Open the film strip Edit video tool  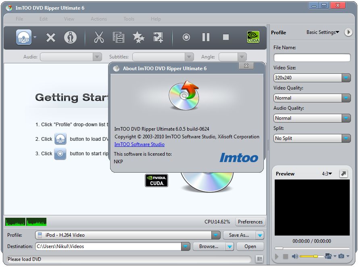[118, 38]
